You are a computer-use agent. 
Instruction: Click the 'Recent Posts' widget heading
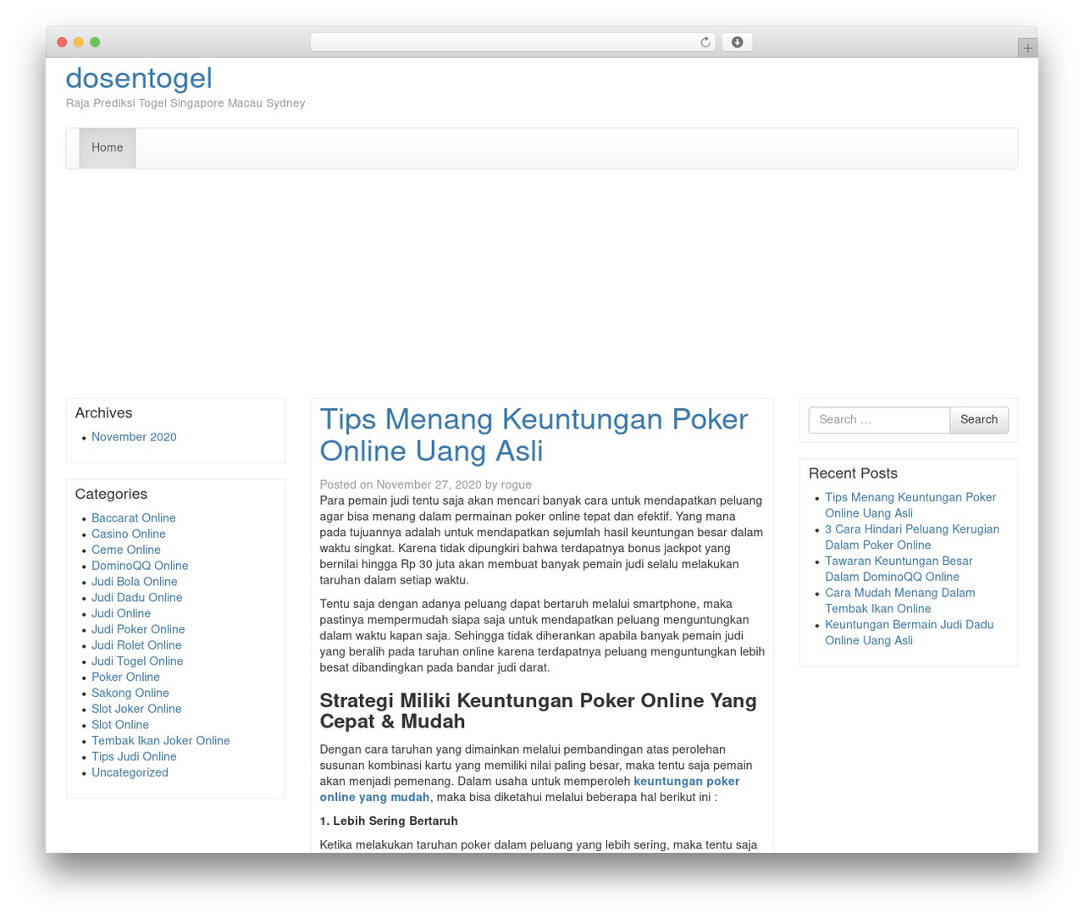[853, 474]
